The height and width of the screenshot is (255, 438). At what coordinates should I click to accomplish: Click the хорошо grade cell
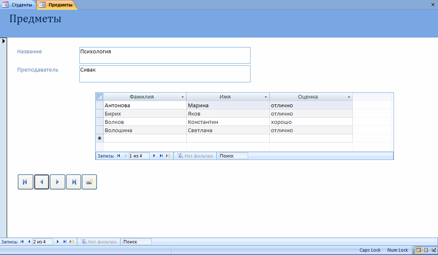tap(311, 122)
